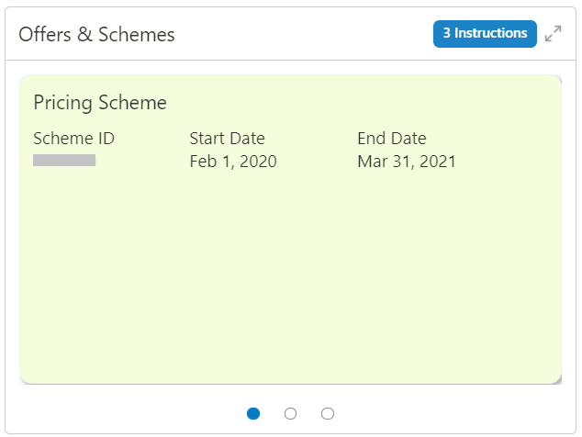
Task: Click the End Date label
Action: [x=392, y=139]
